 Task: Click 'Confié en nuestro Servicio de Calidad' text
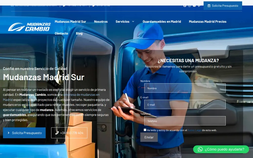pyautogui.click(x=35, y=69)
